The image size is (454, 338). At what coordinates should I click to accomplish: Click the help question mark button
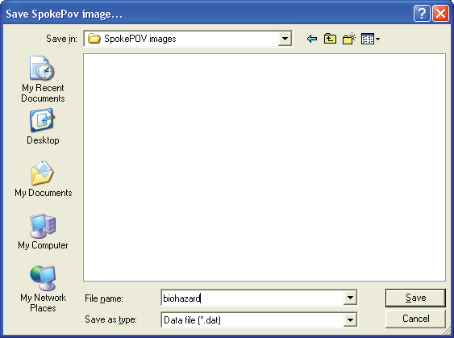click(x=422, y=14)
